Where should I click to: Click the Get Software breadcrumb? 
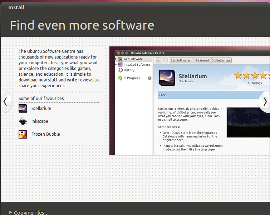click(x=180, y=60)
